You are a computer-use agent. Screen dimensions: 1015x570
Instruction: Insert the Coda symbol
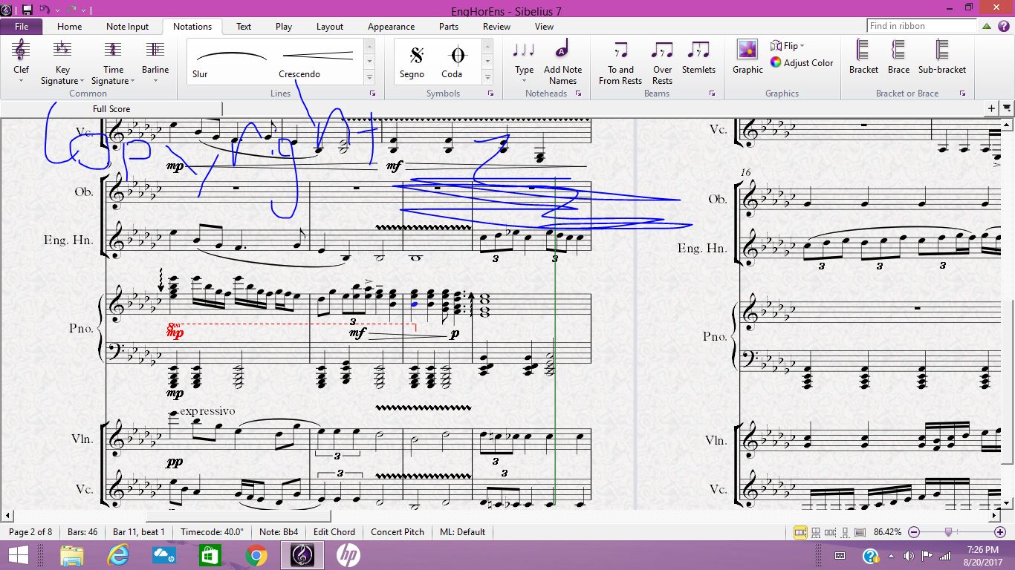[x=453, y=62]
